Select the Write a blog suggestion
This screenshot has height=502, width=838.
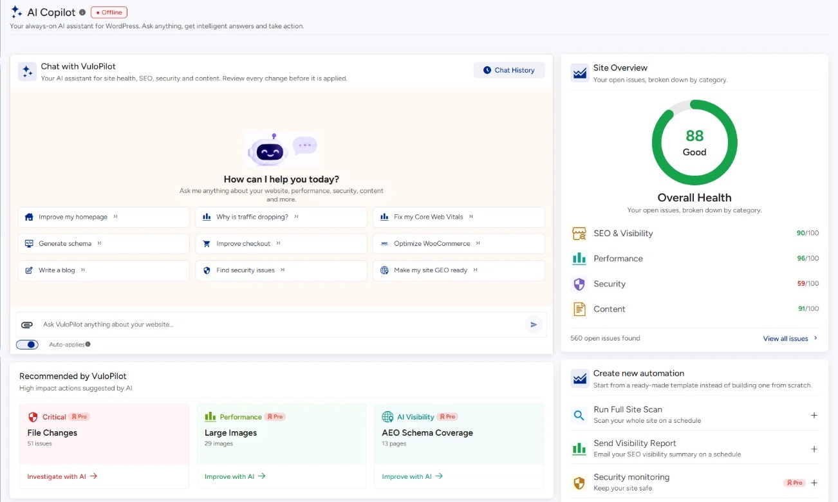(104, 270)
